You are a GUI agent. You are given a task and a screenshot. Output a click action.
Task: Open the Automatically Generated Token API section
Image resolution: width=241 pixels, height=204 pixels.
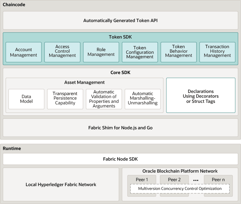point(120,20)
